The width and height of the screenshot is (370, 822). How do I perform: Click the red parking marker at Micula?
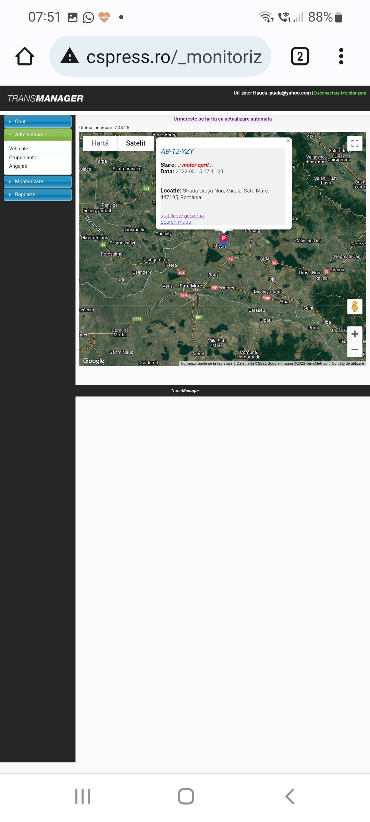223,238
